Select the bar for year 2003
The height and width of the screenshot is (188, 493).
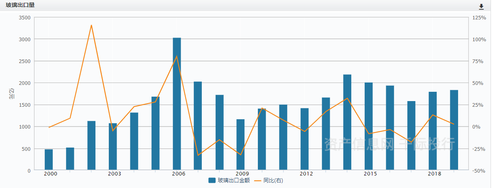(113, 146)
